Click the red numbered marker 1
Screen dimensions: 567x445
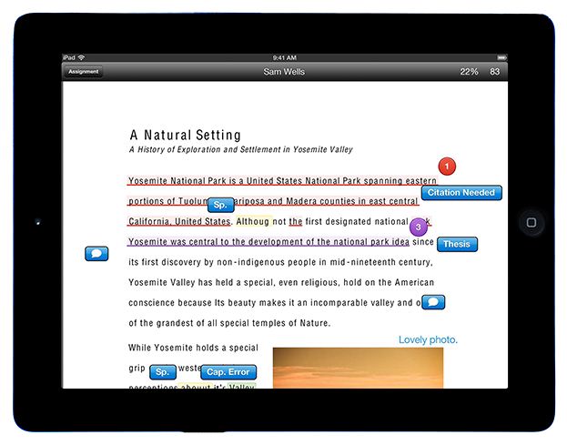(447, 167)
